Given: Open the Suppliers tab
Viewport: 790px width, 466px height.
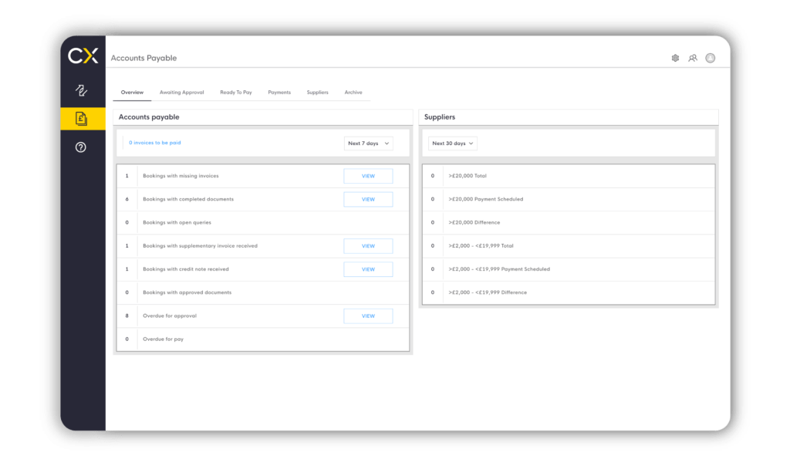Looking at the screenshot, I should coord(317,93).
